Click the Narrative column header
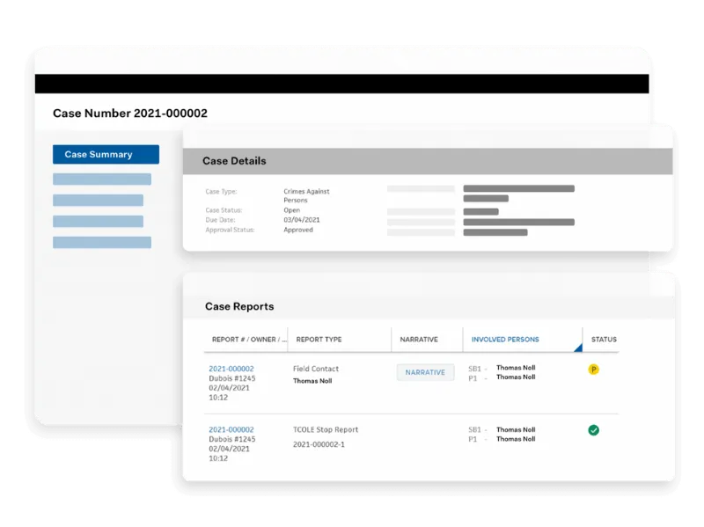 click(x=419, y=340)
